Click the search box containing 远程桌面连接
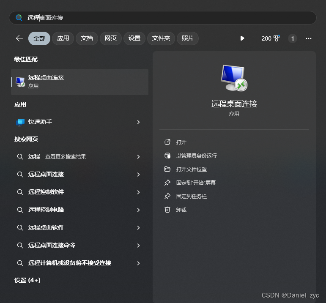This screenshot has width=326, height=303. [163, 18]
